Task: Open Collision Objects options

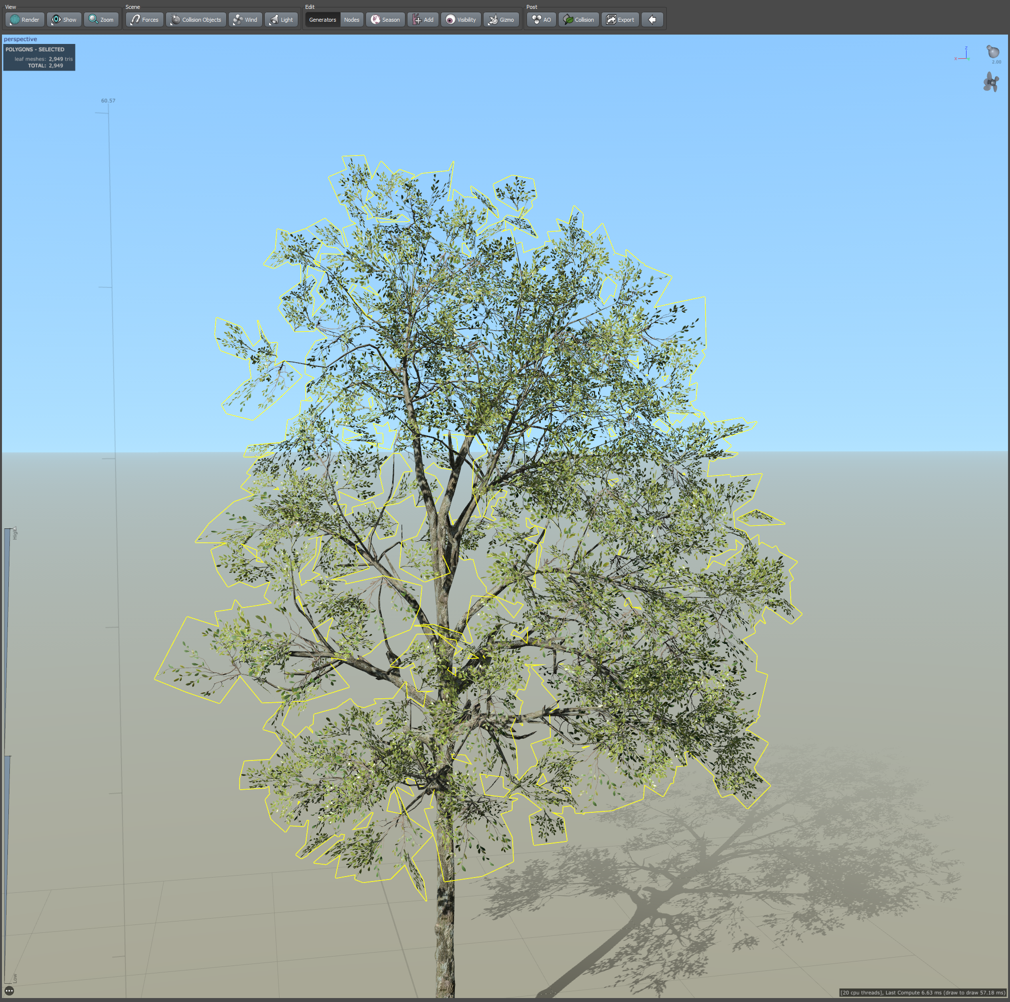Action: point(196,20)
